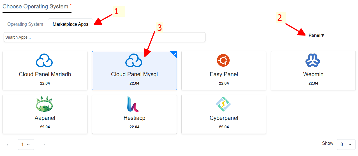Click the Webmin logo icon
The width and height of the screenshot is (358, 156).
(313, 60)
